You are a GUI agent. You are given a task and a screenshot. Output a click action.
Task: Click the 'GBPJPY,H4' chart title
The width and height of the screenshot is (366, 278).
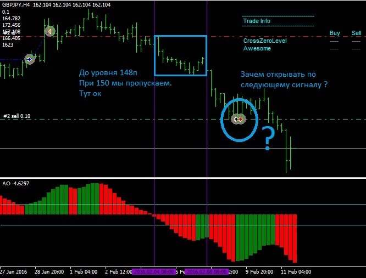click(16, 4)
